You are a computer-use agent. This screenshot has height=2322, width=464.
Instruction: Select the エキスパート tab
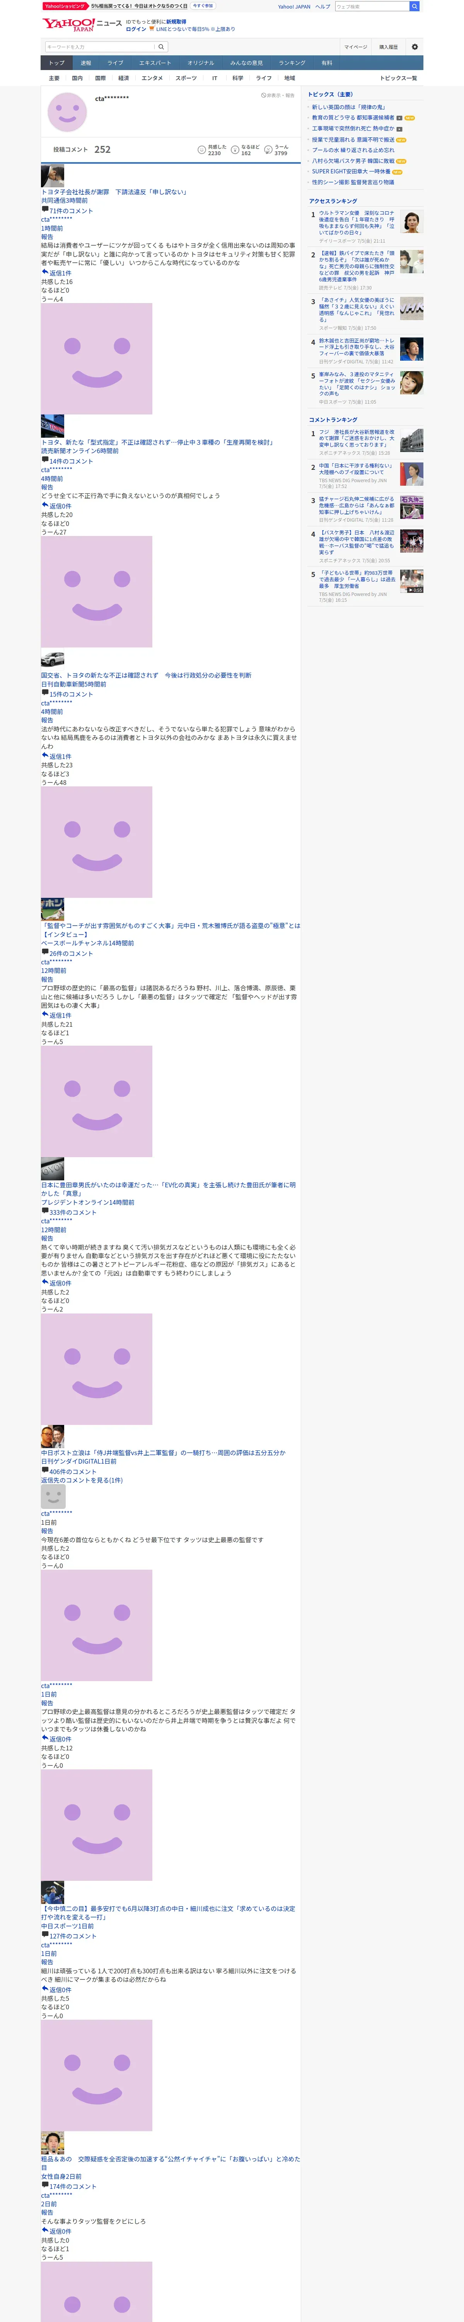[155, 63]
